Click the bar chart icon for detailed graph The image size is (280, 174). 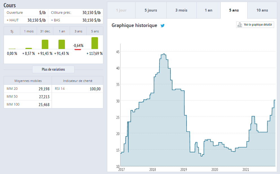pyautogui.click(x=240, y=25)
